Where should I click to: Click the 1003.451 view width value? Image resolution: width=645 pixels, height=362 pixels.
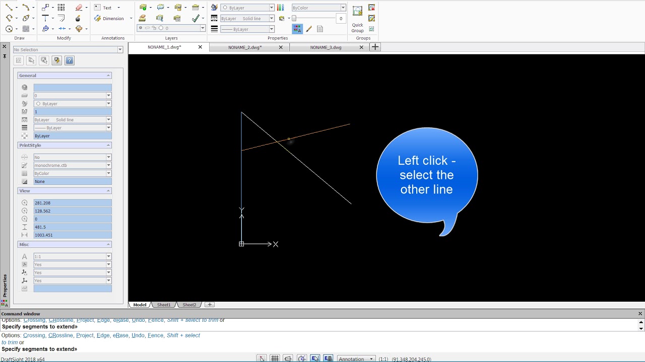[73, 235]
